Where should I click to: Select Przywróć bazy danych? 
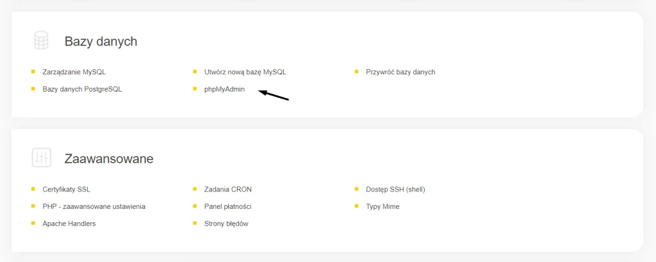[400, 72]
